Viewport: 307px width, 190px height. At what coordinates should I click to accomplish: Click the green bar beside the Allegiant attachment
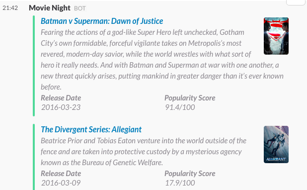pos(34,157)
